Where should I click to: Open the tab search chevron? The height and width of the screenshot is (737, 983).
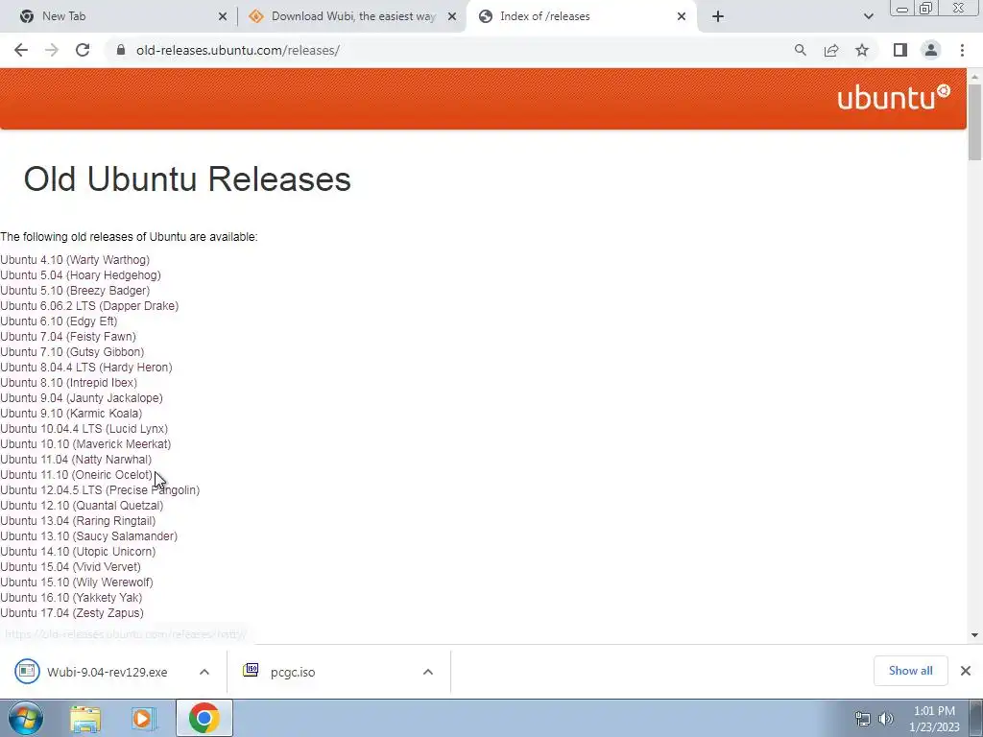[868, 16]
